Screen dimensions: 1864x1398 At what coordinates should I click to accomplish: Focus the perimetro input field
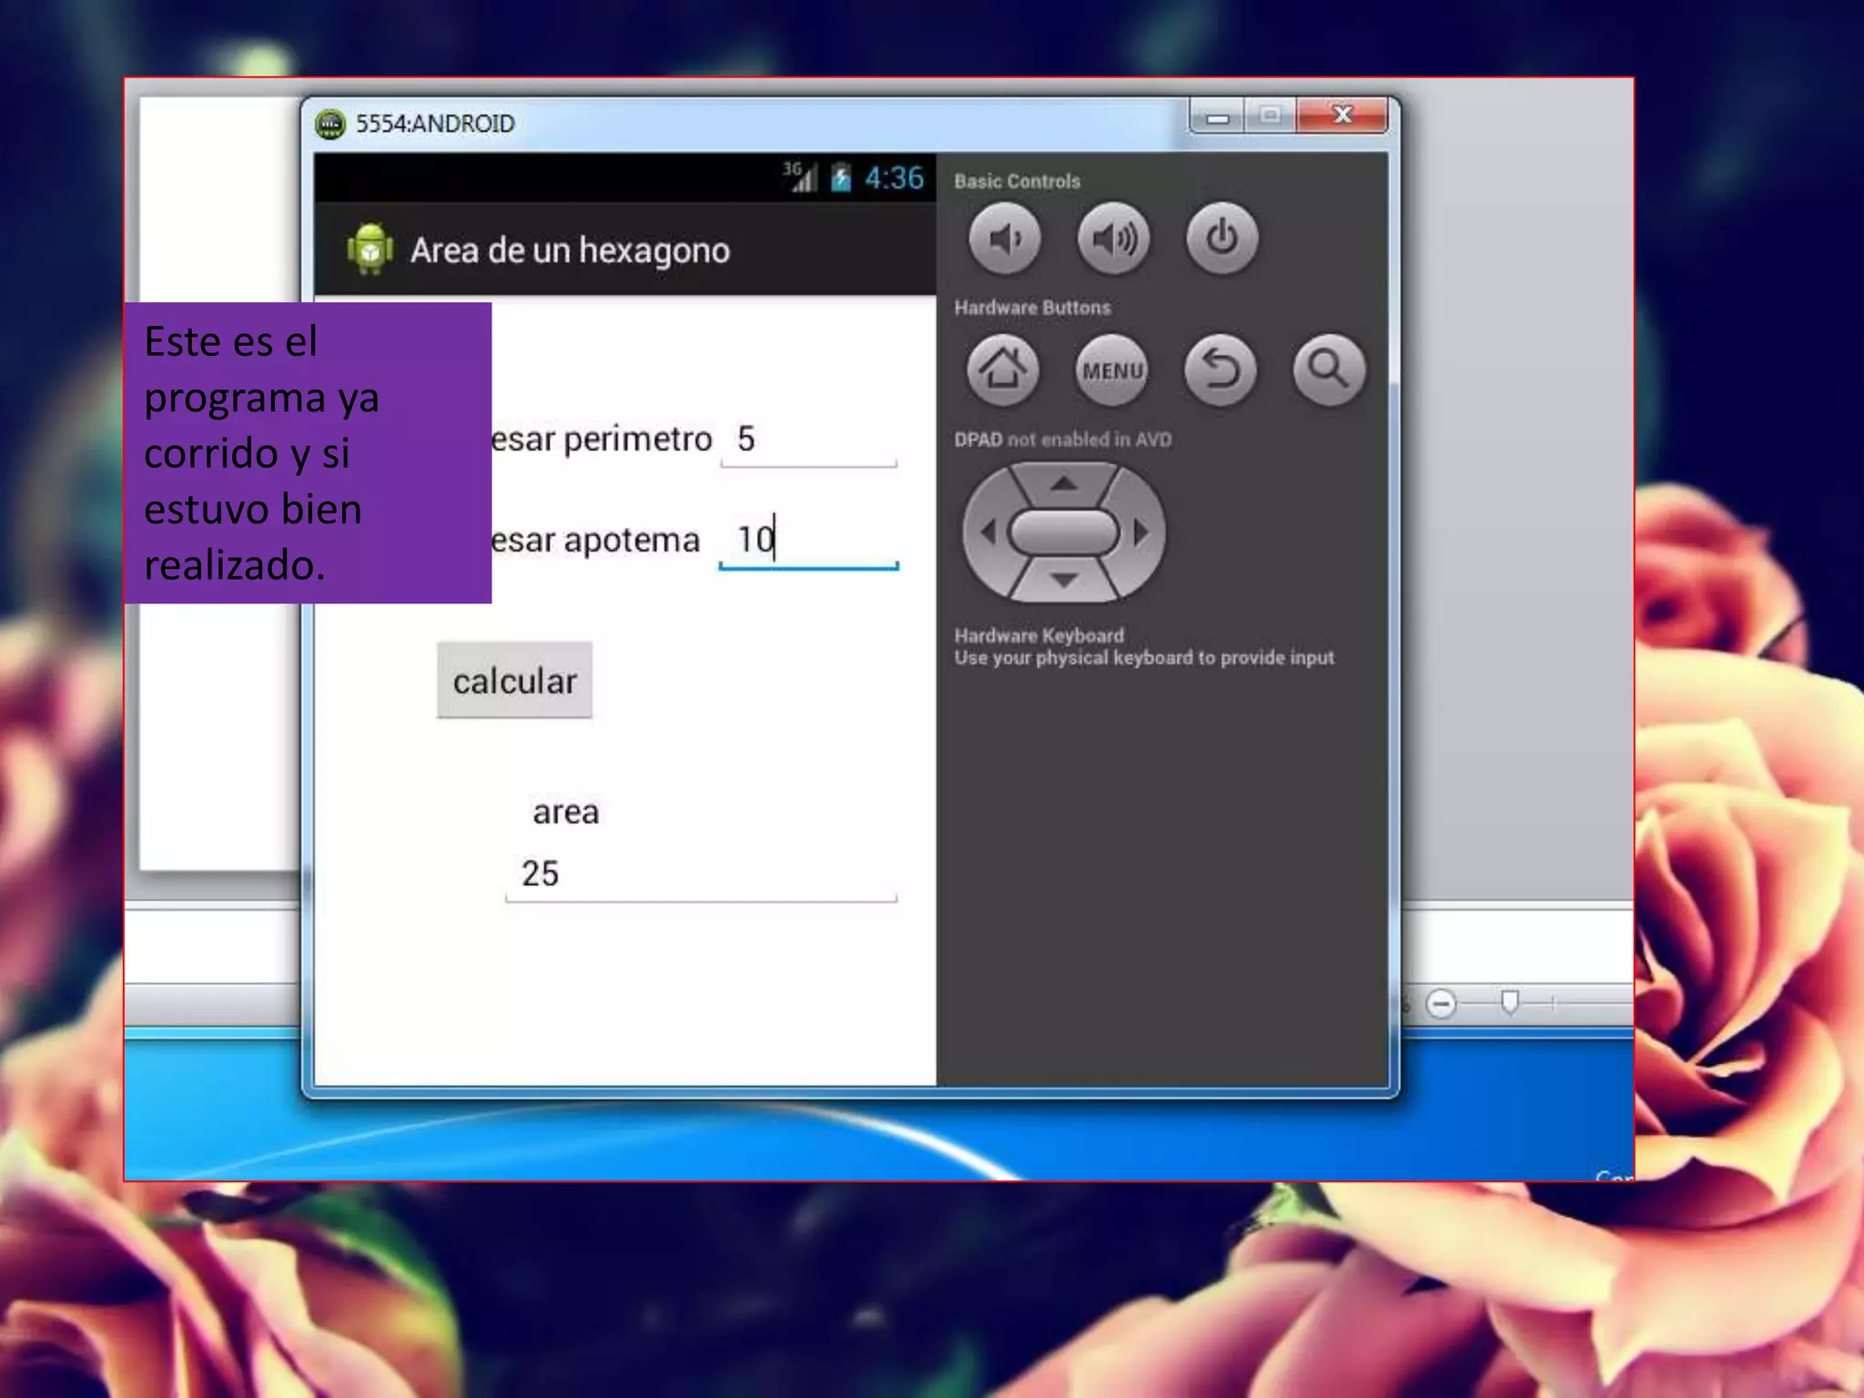808,441
